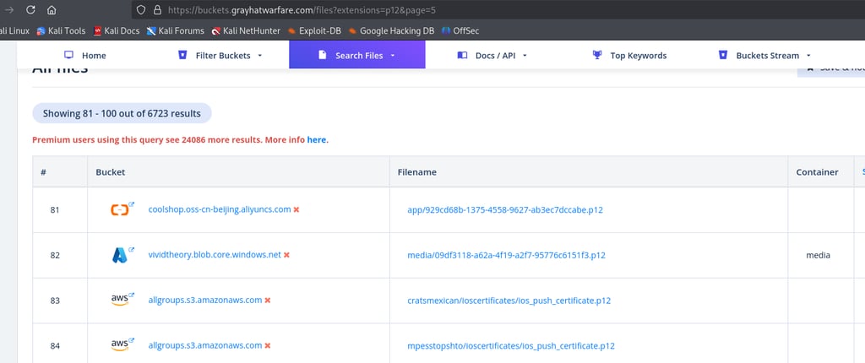Open the Search Files tab

point(357,56)
